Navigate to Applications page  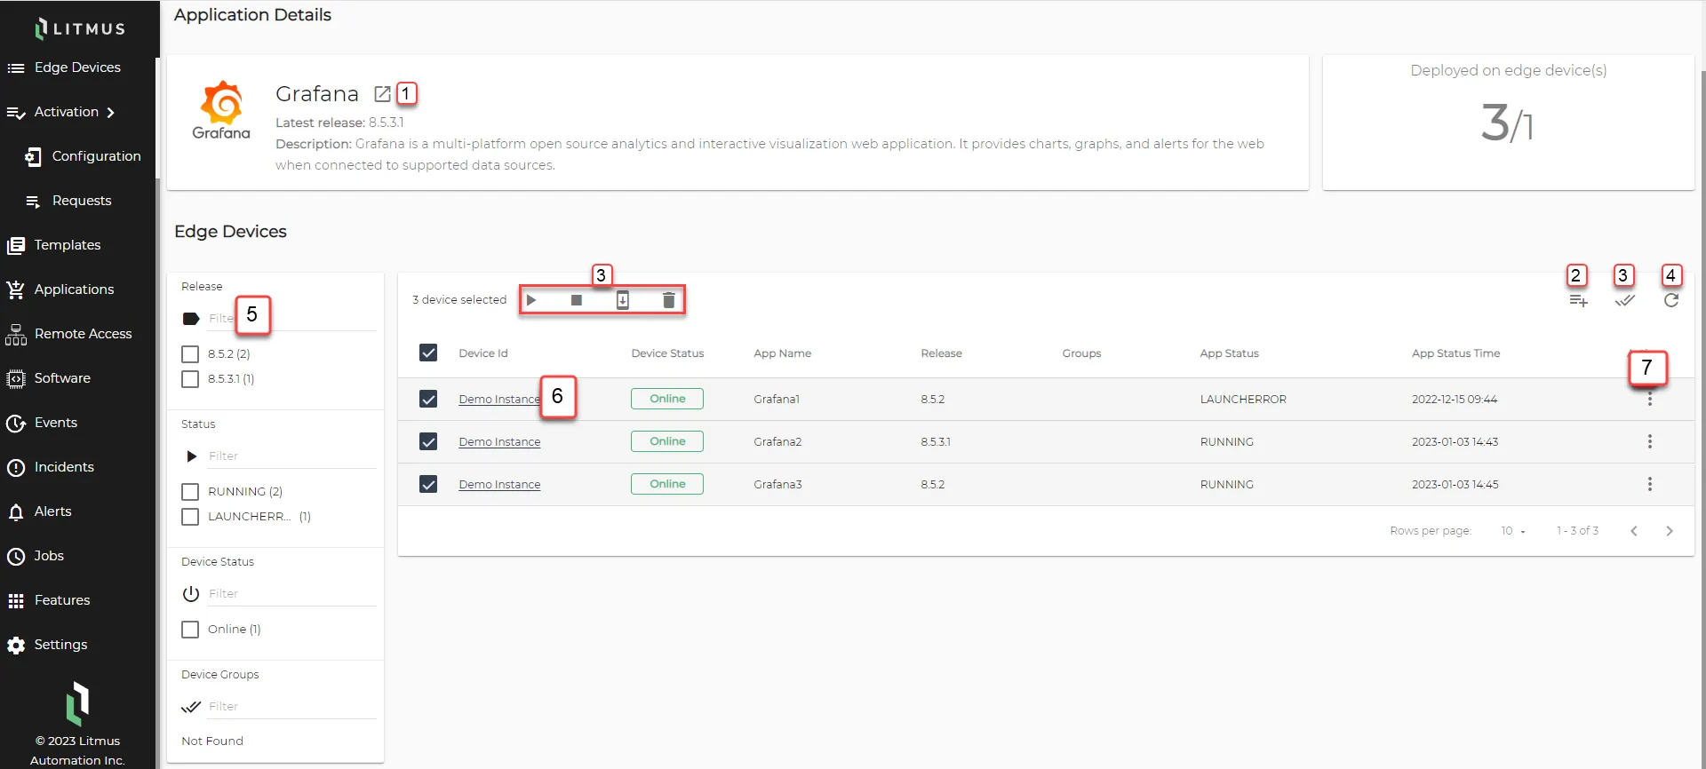click(74, 289)
